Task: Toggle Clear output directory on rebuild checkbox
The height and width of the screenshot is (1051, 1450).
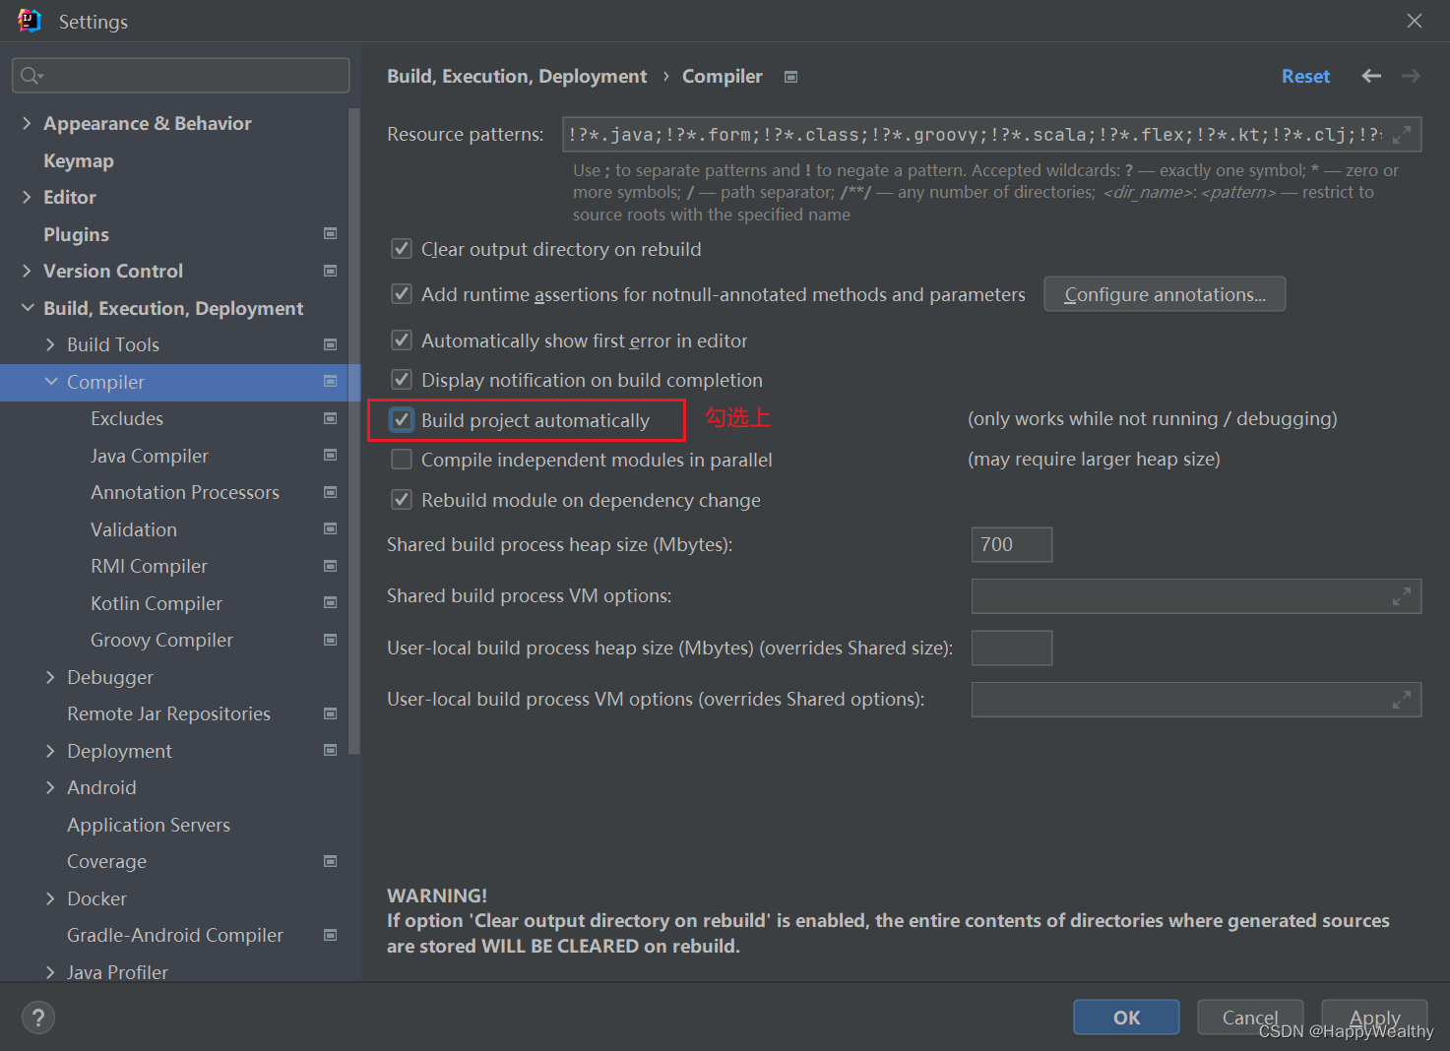Action: click(x=402, y=248)
